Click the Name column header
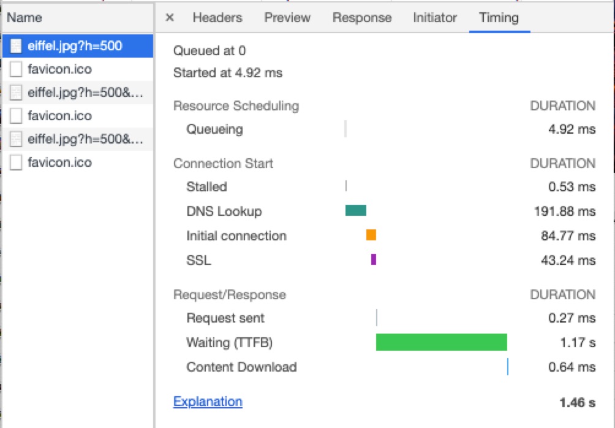 pyautogui.click(x=24, y=18)
